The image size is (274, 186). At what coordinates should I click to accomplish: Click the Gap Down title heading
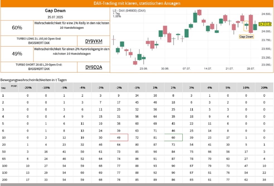[x=55, y=11]
